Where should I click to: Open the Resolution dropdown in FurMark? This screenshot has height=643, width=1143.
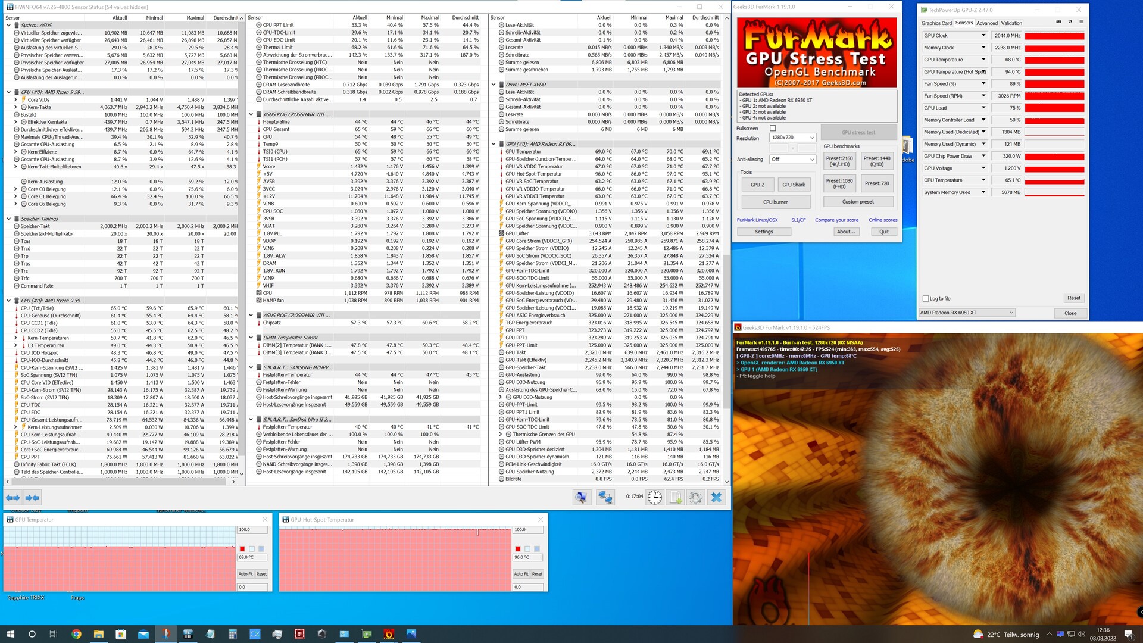792,138
